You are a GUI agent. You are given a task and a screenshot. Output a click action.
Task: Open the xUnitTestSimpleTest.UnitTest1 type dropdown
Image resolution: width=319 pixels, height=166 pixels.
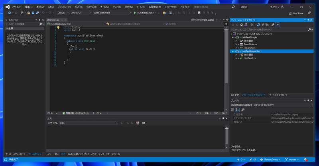click(135, 24)
